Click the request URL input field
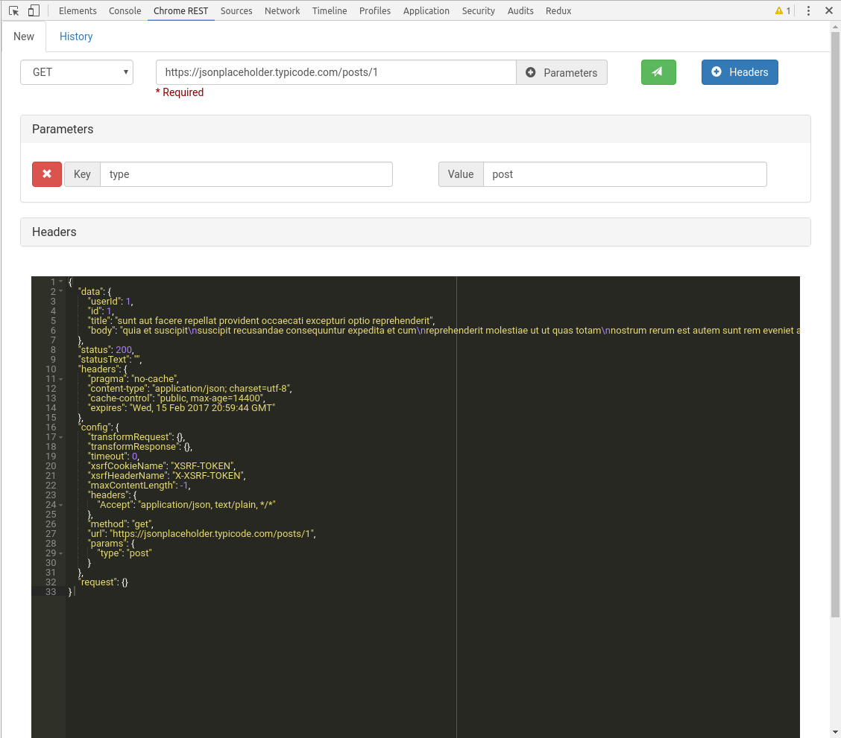 (336, 72)
